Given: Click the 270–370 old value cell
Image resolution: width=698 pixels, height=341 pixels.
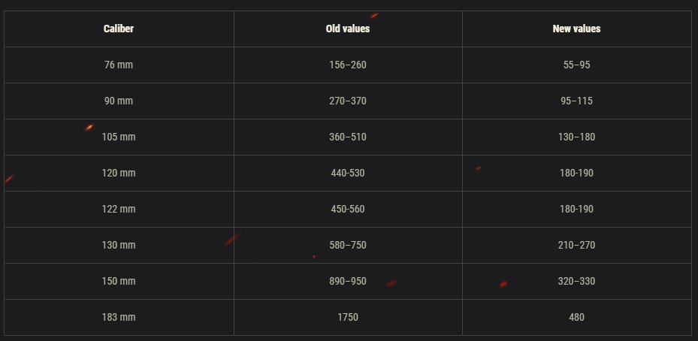Looking at the screenshot, I should [x=348, y=101].
